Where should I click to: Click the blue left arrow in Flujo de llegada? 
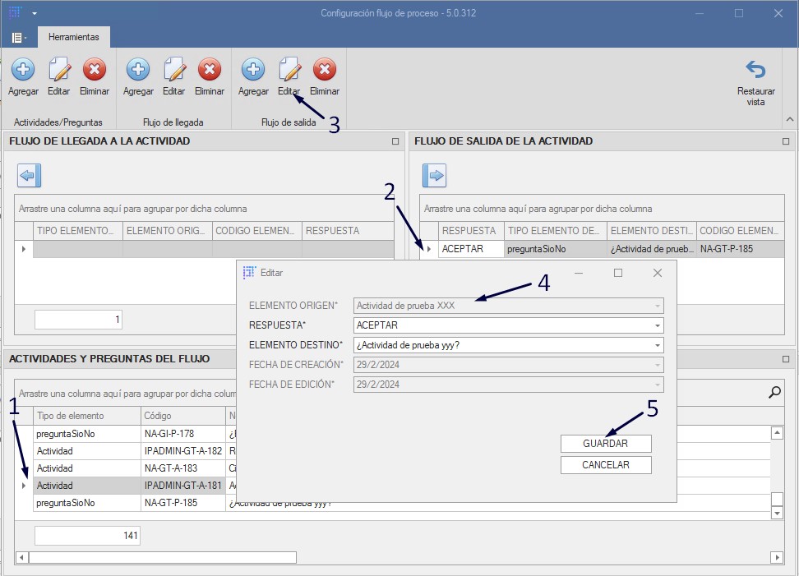pyautogui.click(x=29, y=175)
